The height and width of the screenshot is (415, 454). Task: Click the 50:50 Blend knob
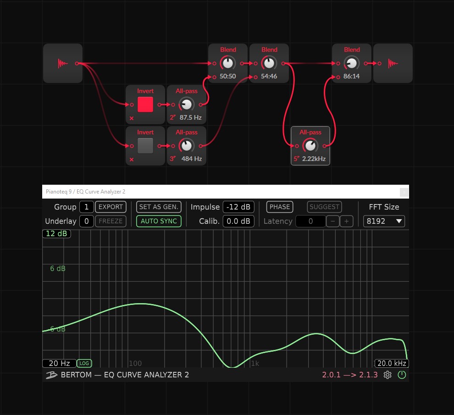228,63
